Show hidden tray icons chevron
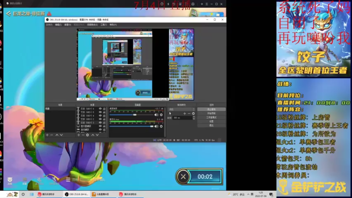This screenshot has height=198, width=352. point(248,194)
